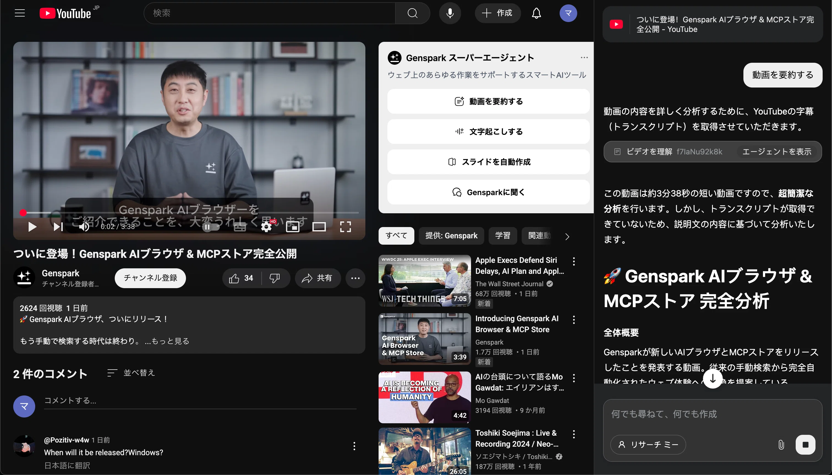Open Mo Gawdat AI video thumbnail

[x=424, y=397]
